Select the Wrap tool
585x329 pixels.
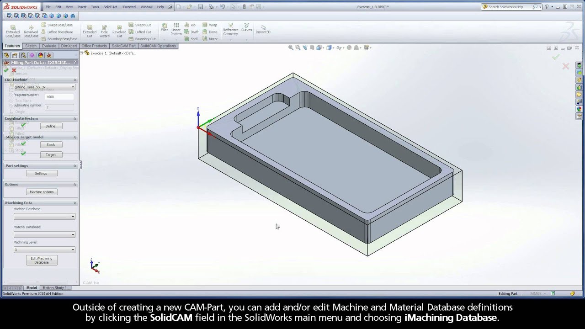209,25
